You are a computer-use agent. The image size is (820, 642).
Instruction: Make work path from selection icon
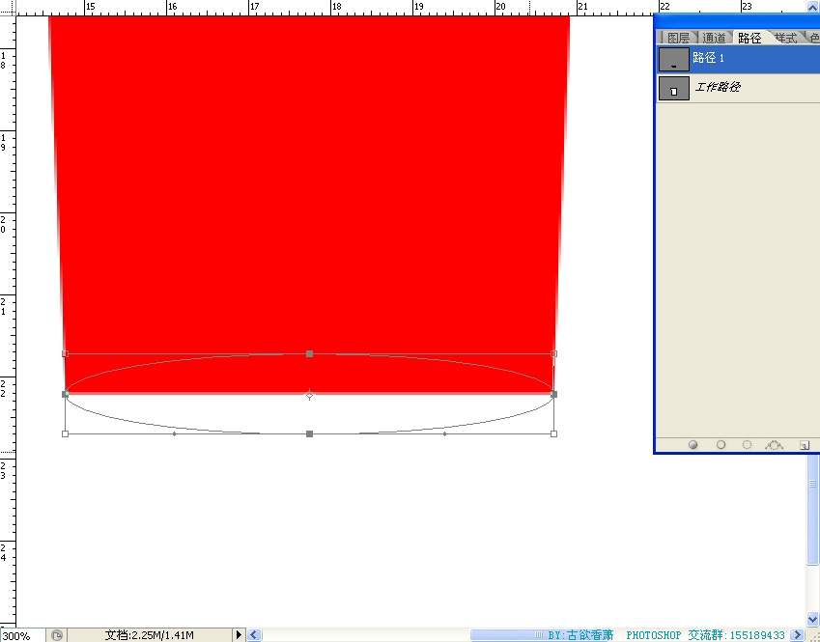(774, 445)
